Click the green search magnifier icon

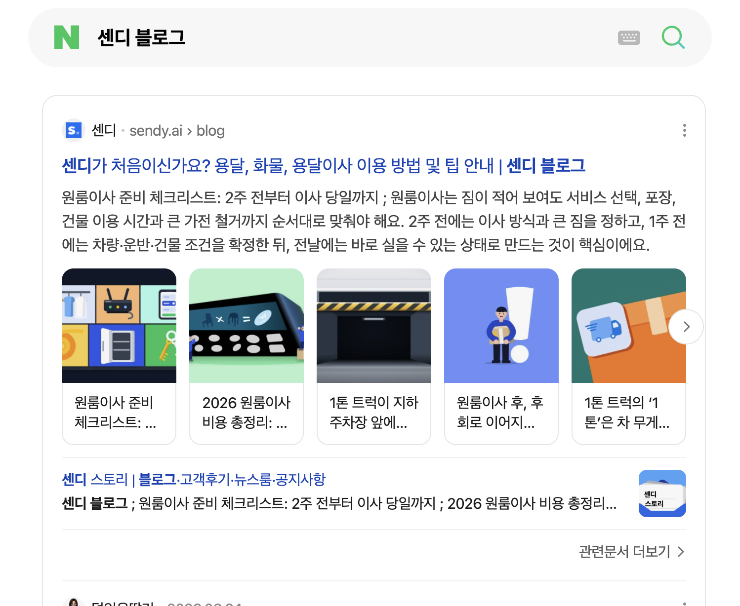(673, 38)
